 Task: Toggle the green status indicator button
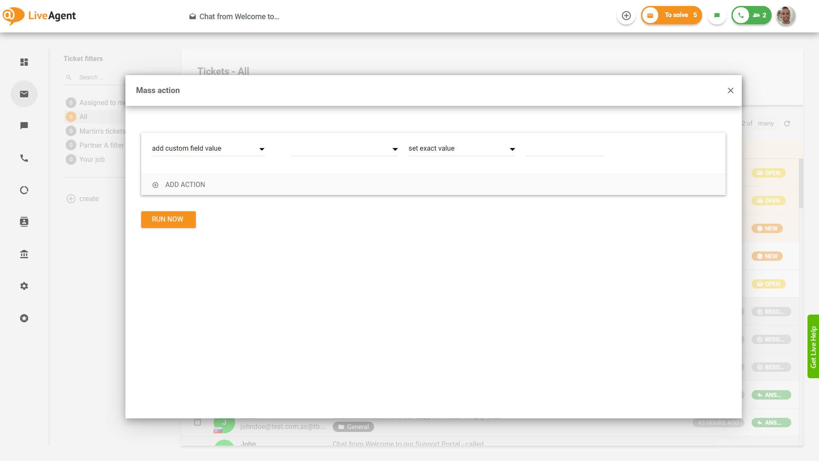pos(718,15)
